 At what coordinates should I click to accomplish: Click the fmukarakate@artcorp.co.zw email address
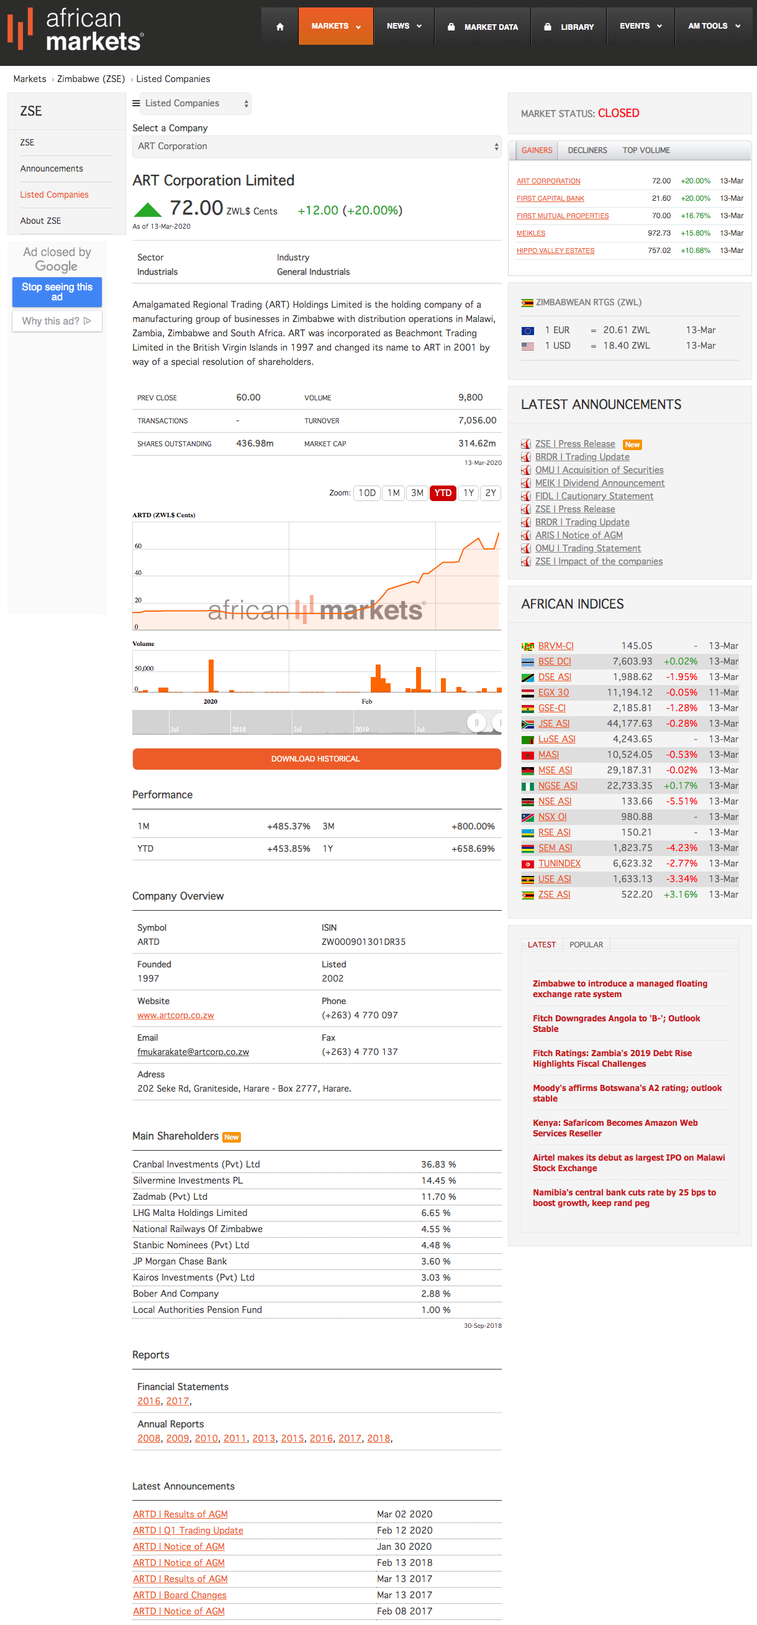click(194, 1052)
